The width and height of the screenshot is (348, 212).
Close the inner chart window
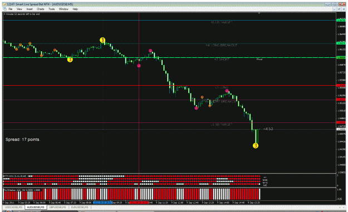[x=344, y=9]
